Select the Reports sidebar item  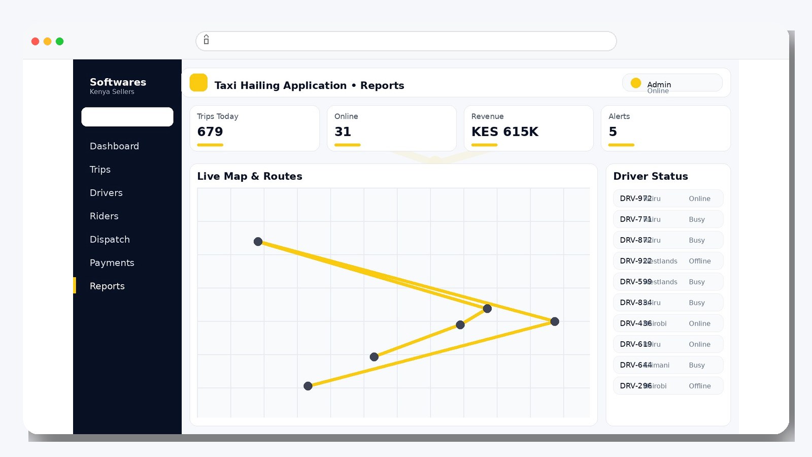click(107, 286)
